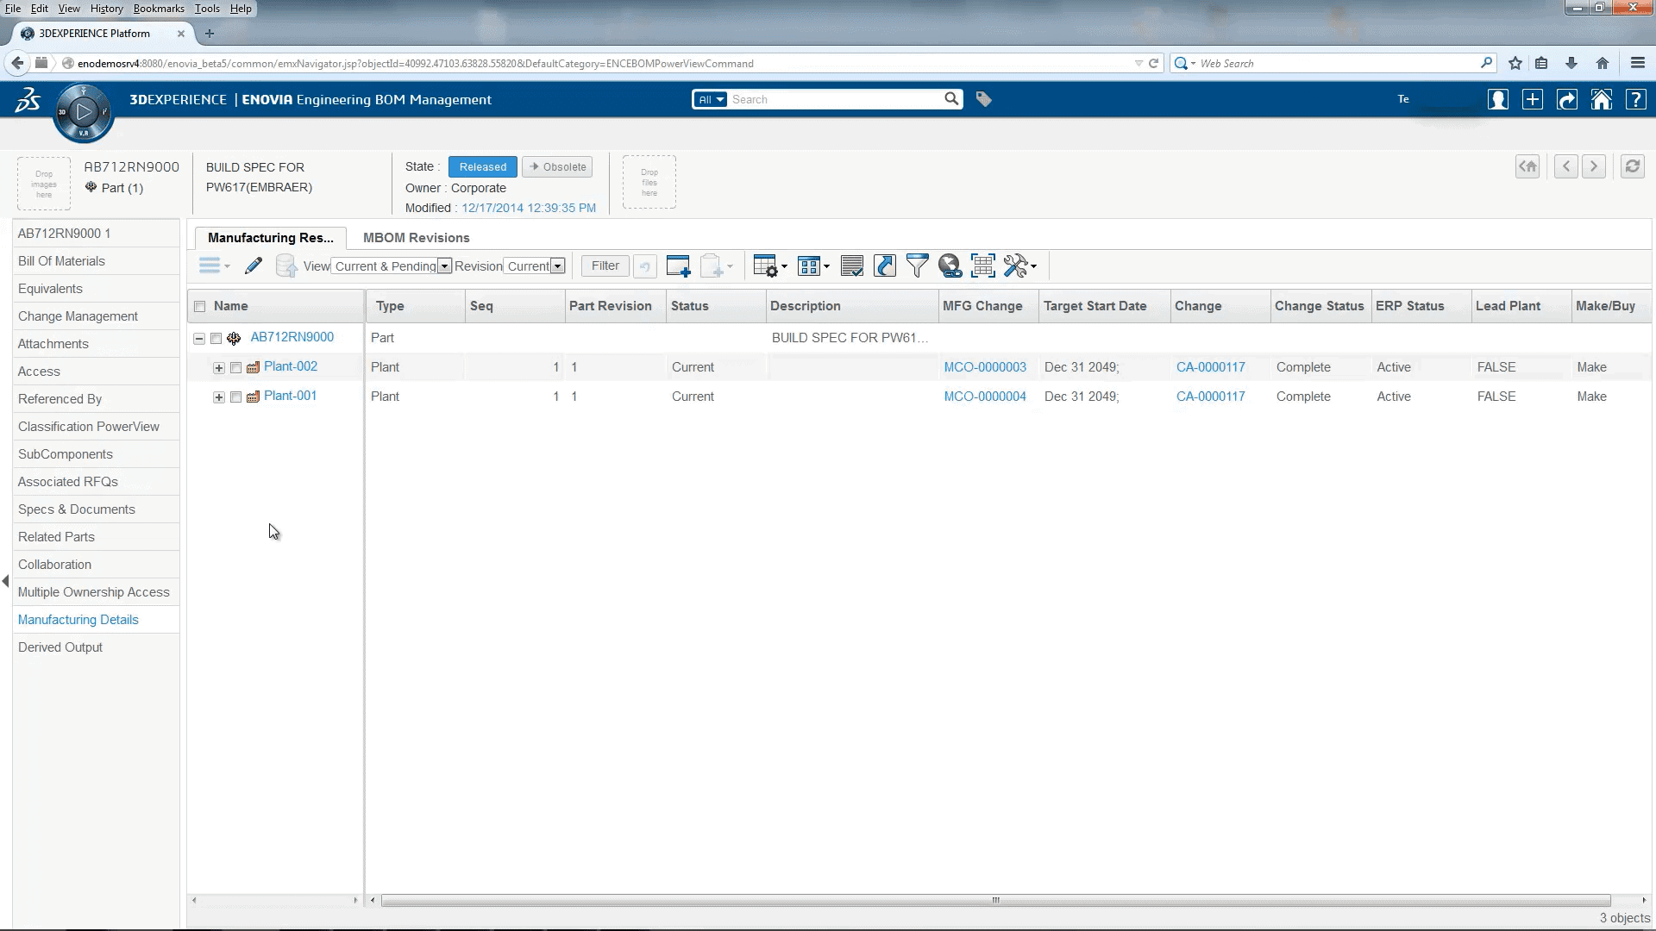This screenshot has width=1656, height=931.
Task: Click the pencil edit mode icon
Action: [x=254, y=266]
